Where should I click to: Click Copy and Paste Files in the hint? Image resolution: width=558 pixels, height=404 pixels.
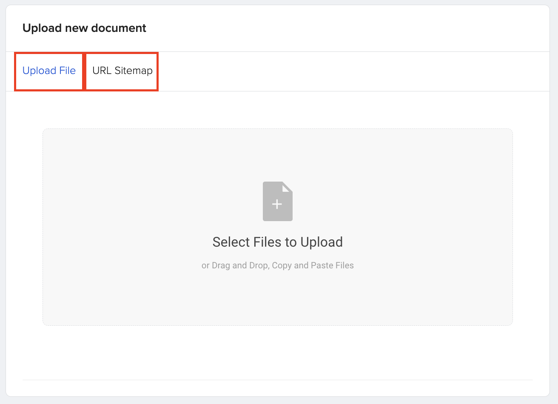tap(313, 265)
